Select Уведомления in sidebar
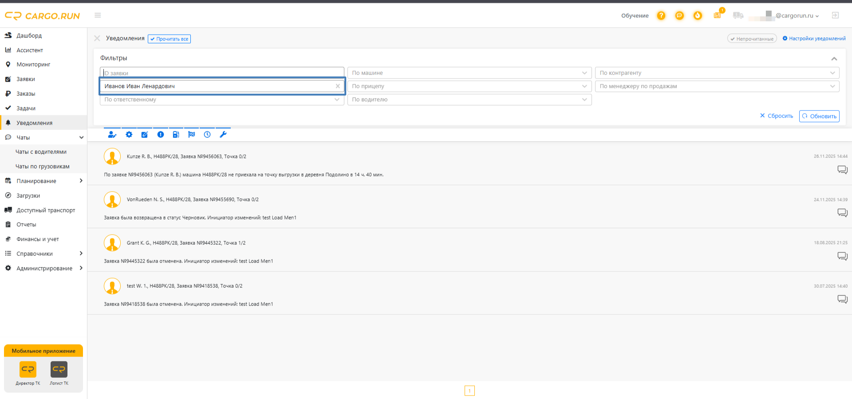 coord(43,123)
